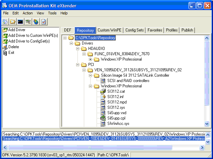213x159 pixels.
Task: Click the Silicon Image Sil 3112 folder icon
Action: click(x=97, y=75)
